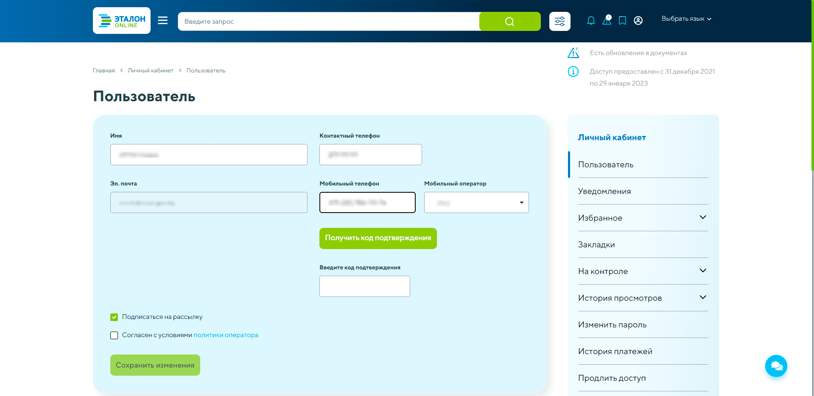Focus the search query field
The image size is (814, 396).
coord(329,21)
